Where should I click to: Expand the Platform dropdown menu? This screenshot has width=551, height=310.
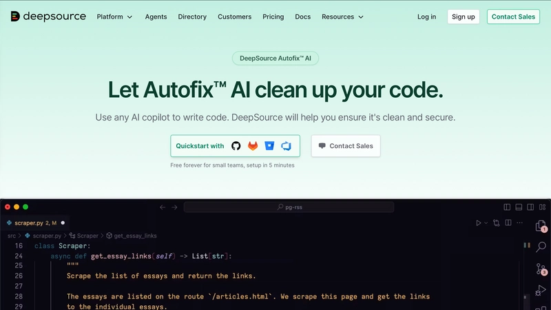click(x=114, y=17)
